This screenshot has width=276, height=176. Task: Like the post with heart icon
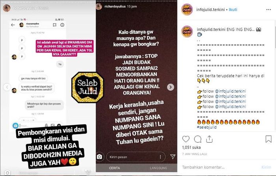click(186, 139)
